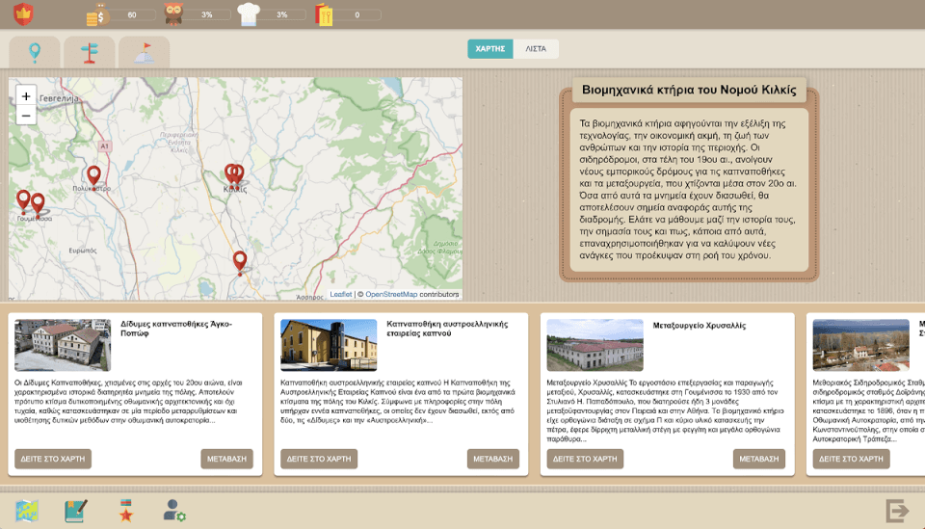The image size is (925, 529).
Task: Open the OpenStreetMap attribution link
Action: (x=391, y=294)
